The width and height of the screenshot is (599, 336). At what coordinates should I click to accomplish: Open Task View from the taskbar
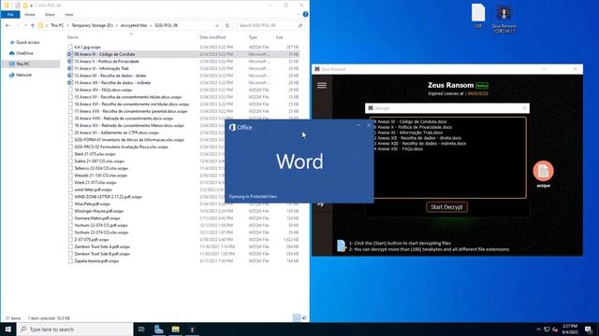141,329
